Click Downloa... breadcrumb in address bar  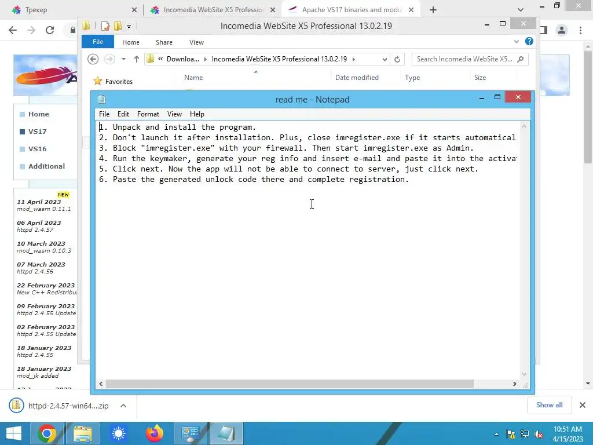pos(182,59)
